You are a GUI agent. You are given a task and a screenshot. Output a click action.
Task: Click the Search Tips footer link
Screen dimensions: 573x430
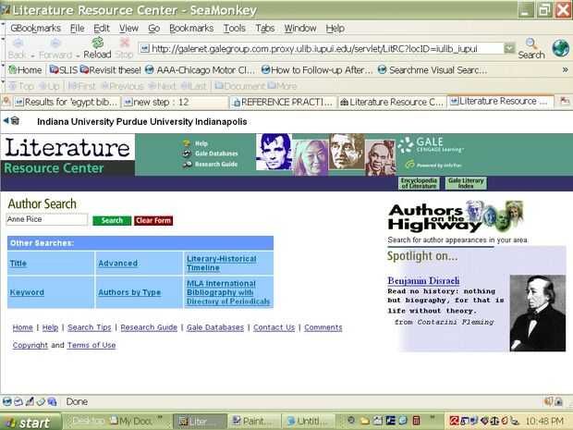point(89,327)
